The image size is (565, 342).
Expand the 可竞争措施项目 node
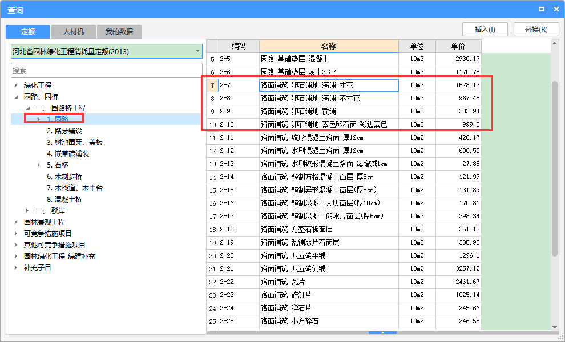tap(16, 234)
